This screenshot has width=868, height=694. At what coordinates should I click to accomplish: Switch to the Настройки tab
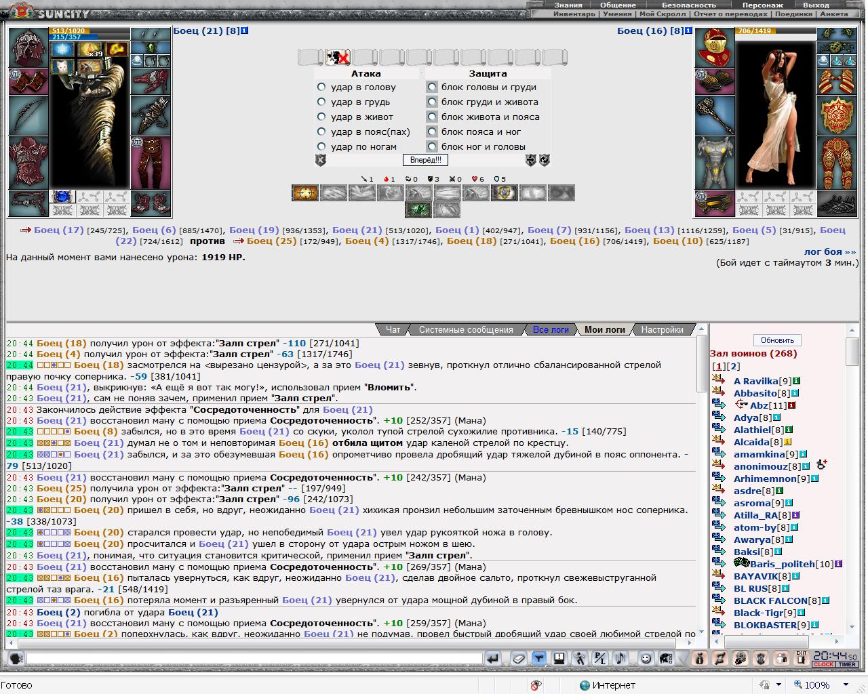pos(663,329)
